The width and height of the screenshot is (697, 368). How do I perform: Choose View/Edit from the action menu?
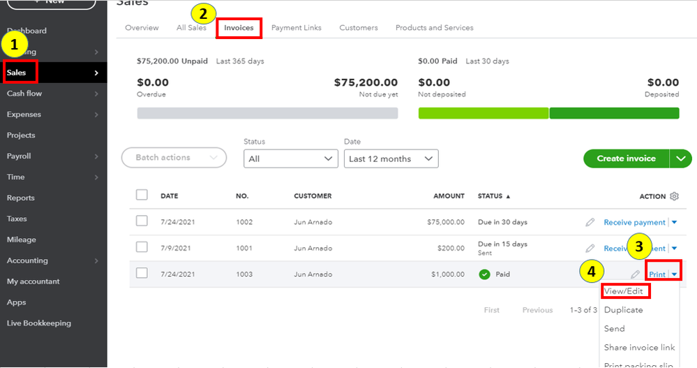pyautogui.click(x=625, y=290)
